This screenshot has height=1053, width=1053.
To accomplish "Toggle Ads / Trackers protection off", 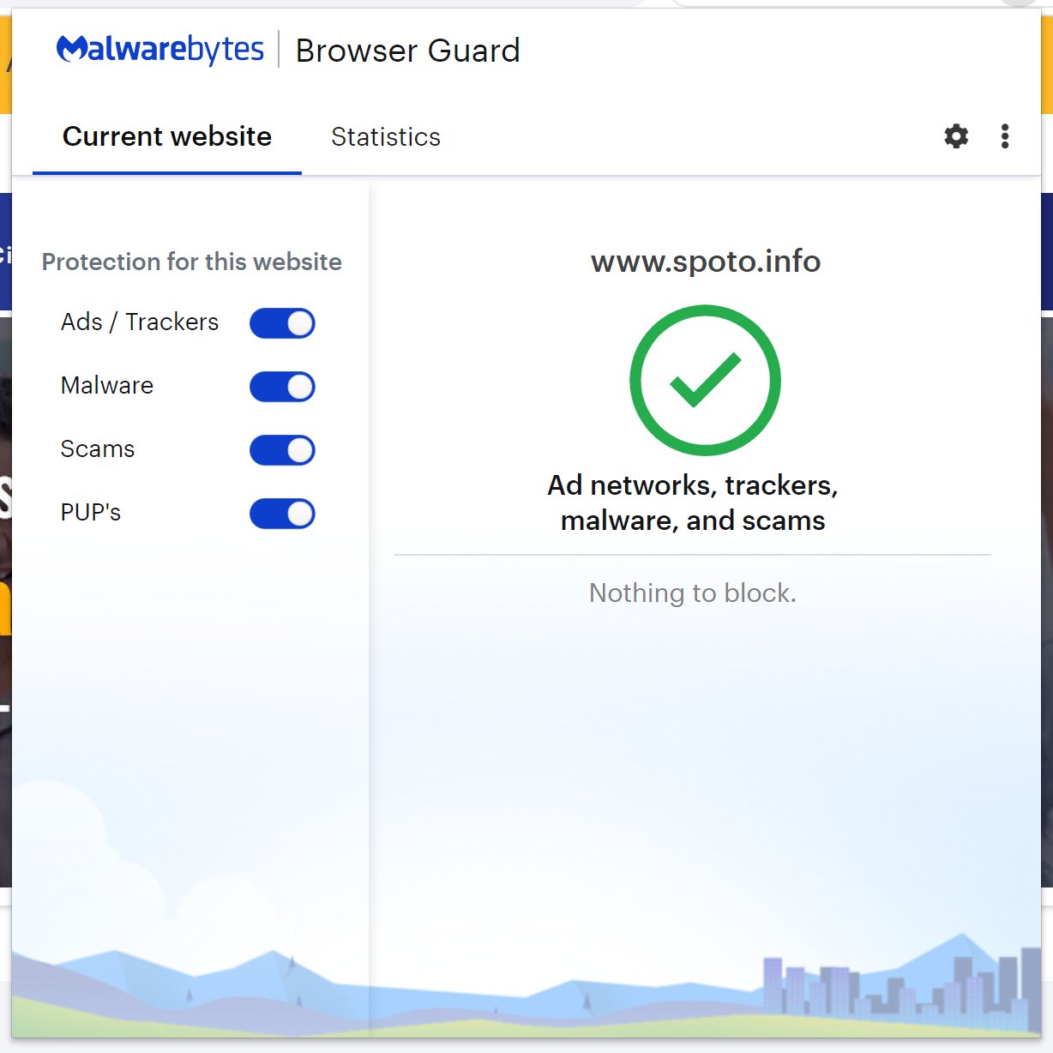I will point(282,323).
